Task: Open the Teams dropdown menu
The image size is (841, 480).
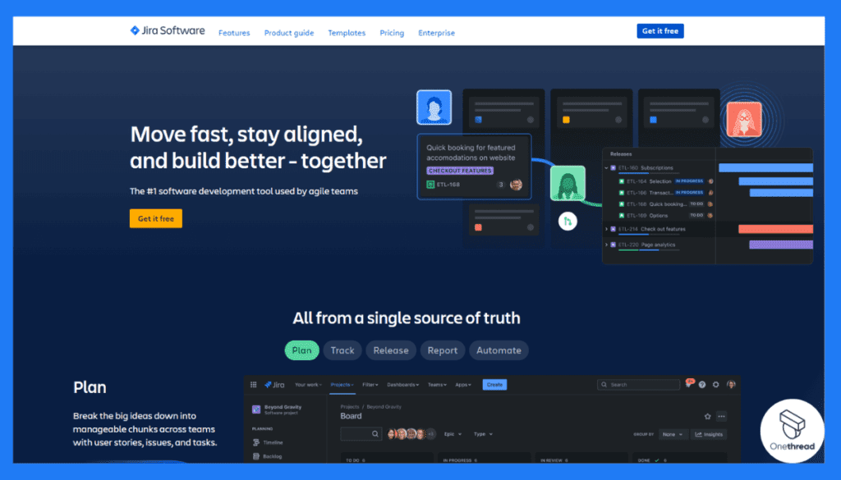Action: (437, 385)
